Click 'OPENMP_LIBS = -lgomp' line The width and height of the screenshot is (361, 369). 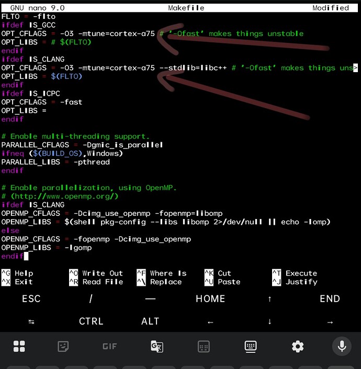(x=47, y=248)
